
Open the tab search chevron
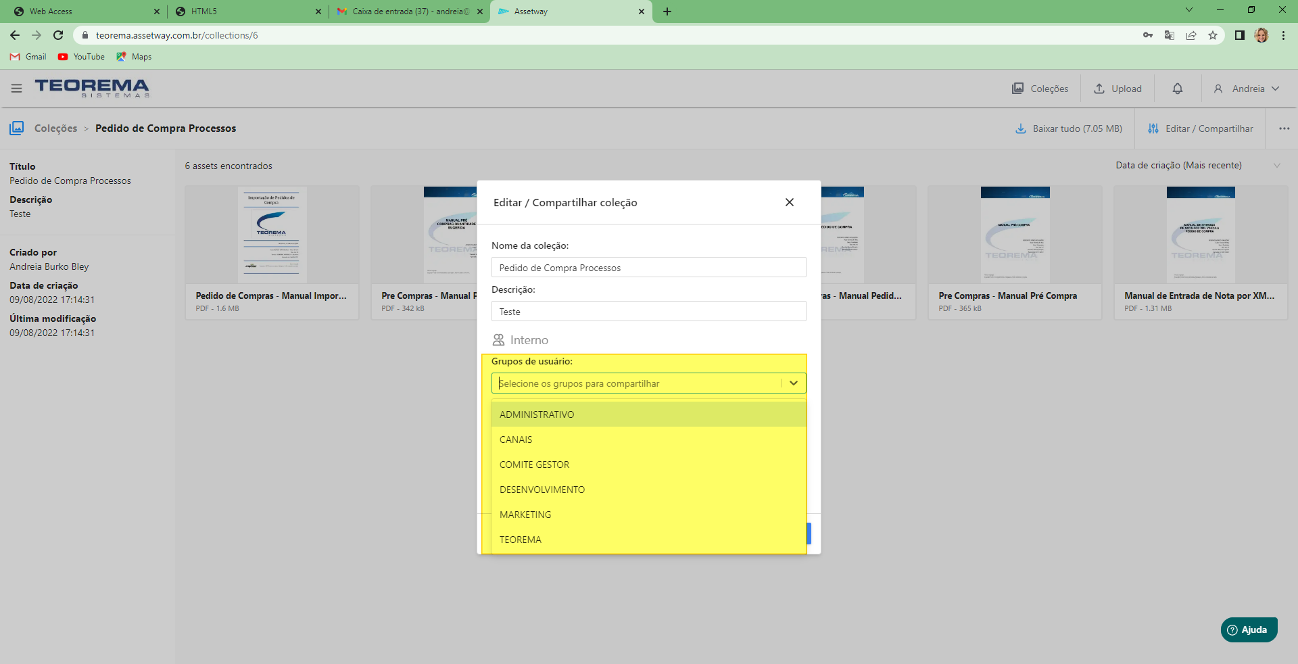[x=1189, y=10]
